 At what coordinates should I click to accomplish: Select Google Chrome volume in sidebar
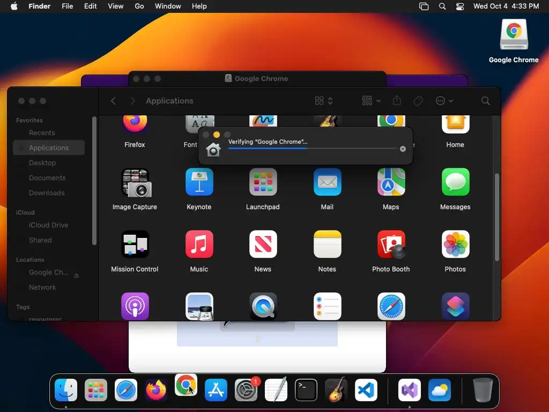coord(48,272)
